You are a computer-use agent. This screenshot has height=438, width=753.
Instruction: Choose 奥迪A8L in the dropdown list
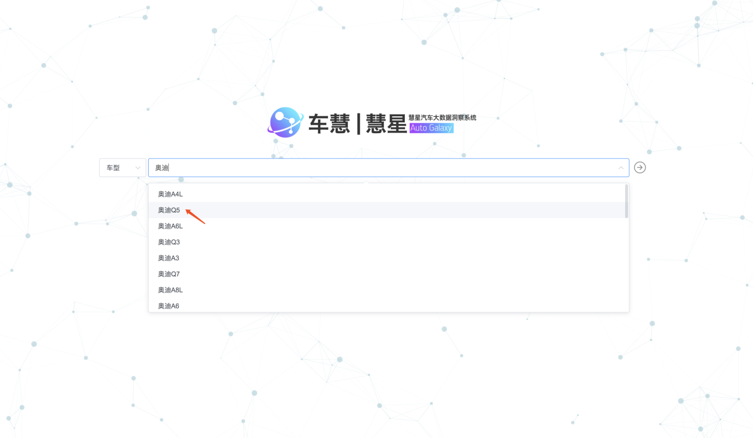click(388, 289)
